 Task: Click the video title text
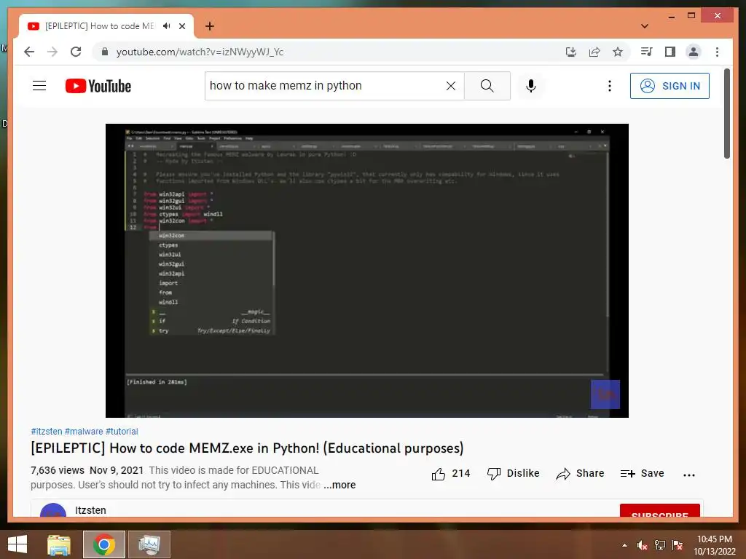[247, 448]
